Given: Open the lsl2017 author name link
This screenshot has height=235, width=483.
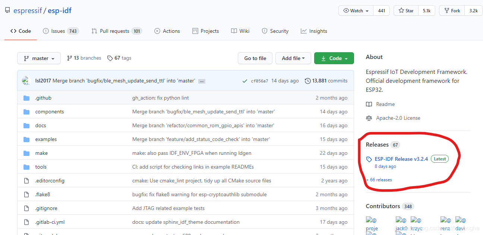Looking at the screenshot, I should [x=43, y=81].
